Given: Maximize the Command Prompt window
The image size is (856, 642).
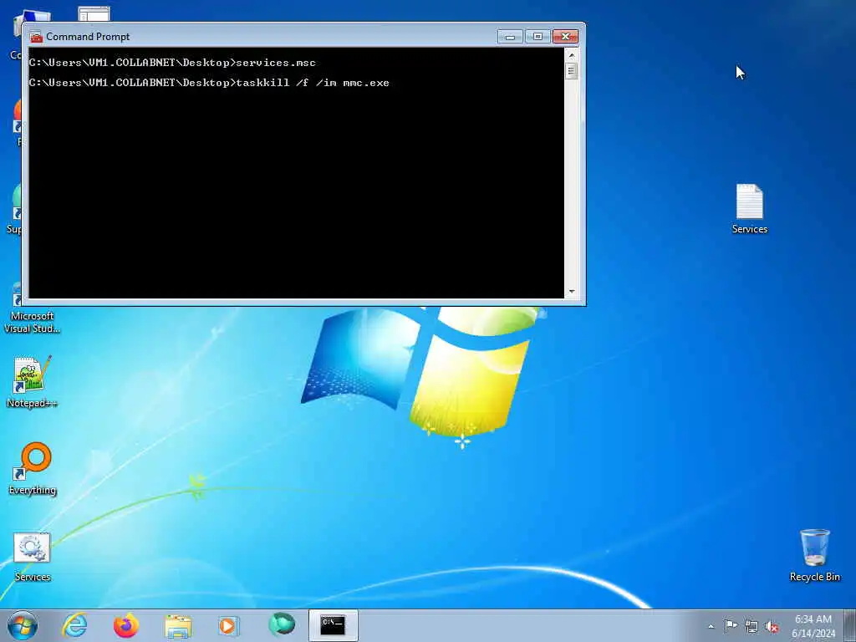Looking at the screenshot, I should coord(538,37).
